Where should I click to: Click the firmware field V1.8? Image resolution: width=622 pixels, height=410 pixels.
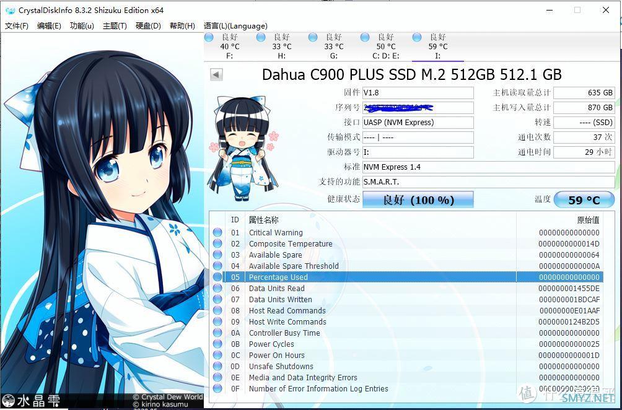coord(418,93)
